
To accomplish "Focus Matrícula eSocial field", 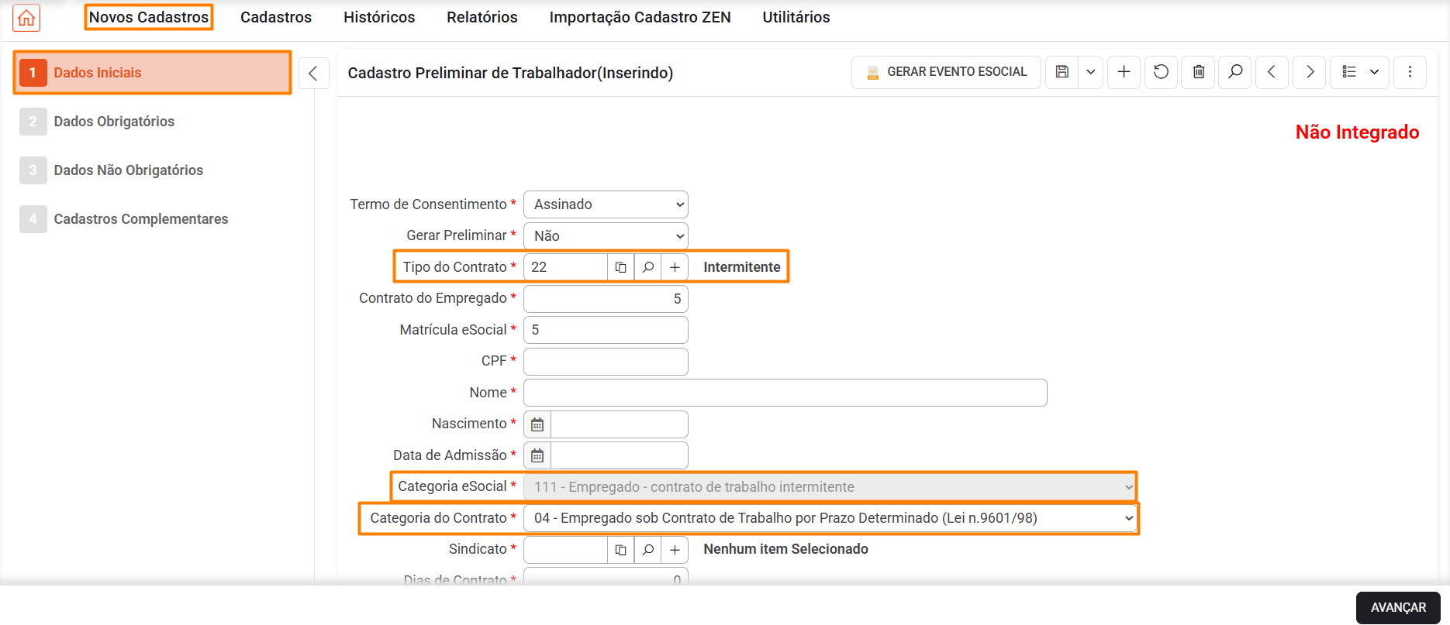I will point(606,330).
